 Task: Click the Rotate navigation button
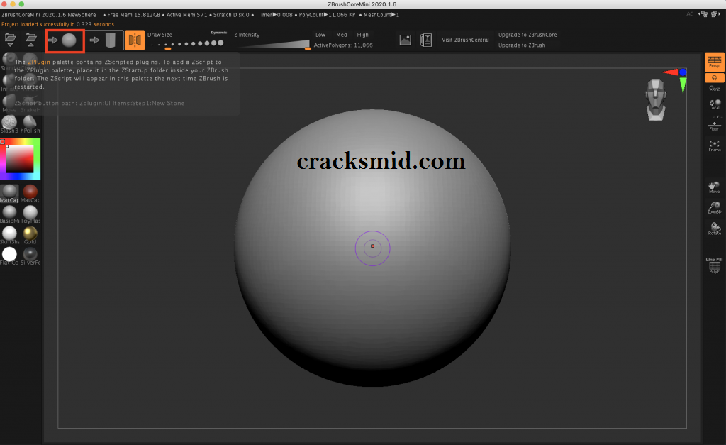(715, 229)
